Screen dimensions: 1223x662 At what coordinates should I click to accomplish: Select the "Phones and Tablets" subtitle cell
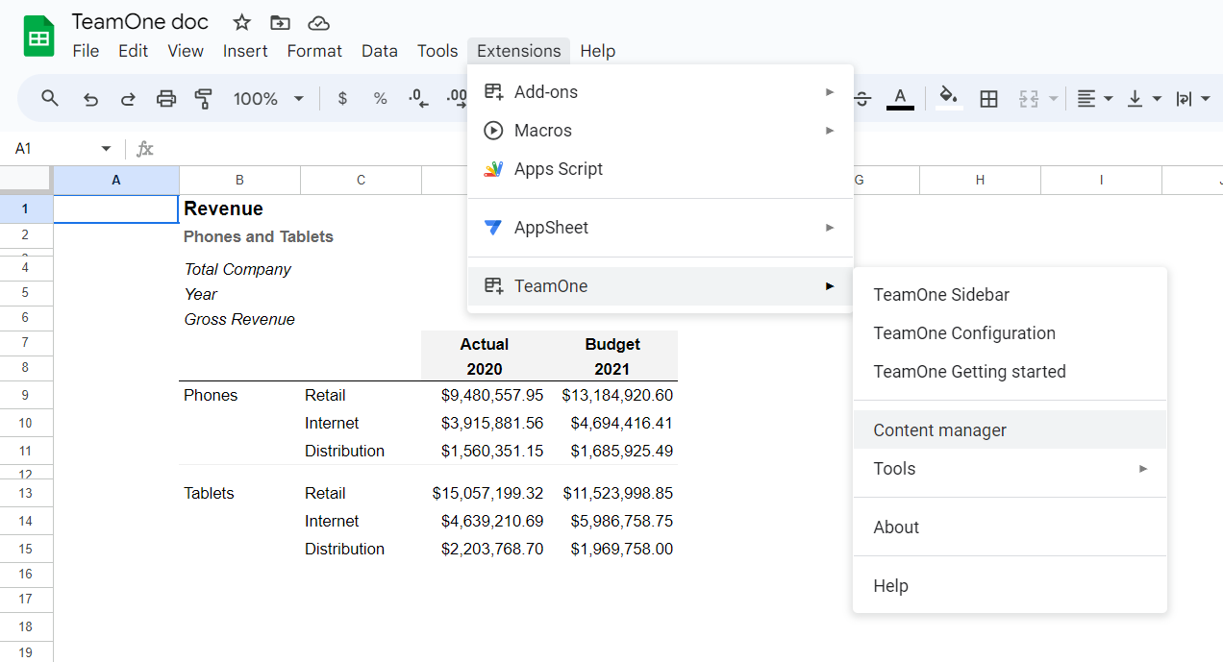(239, 236)
